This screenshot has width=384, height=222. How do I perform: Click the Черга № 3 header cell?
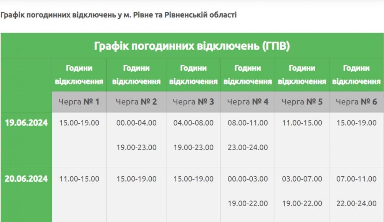tap(194, 102)
